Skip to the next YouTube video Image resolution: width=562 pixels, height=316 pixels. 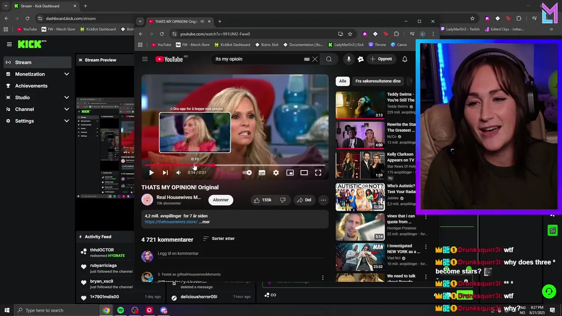point(165,172)
